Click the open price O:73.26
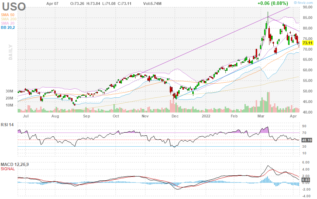 point(77,4)
